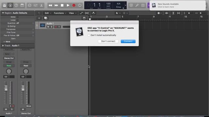The width and height of the screenshot is (209, 117).
Task: Click the Catch Playhead icon
Action: [94, 13]
